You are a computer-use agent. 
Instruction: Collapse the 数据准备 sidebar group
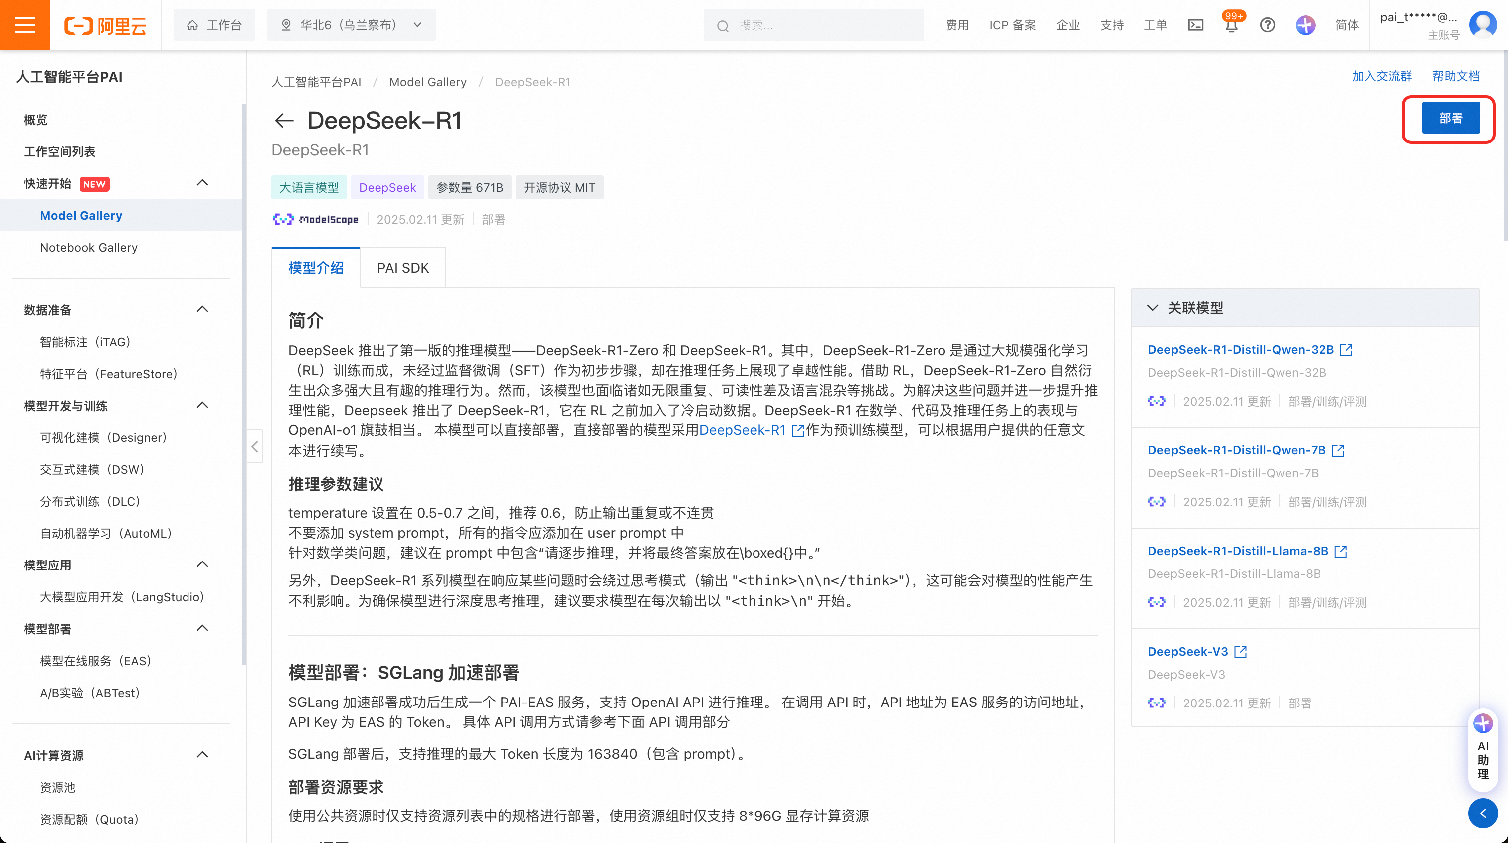[202, 309]
